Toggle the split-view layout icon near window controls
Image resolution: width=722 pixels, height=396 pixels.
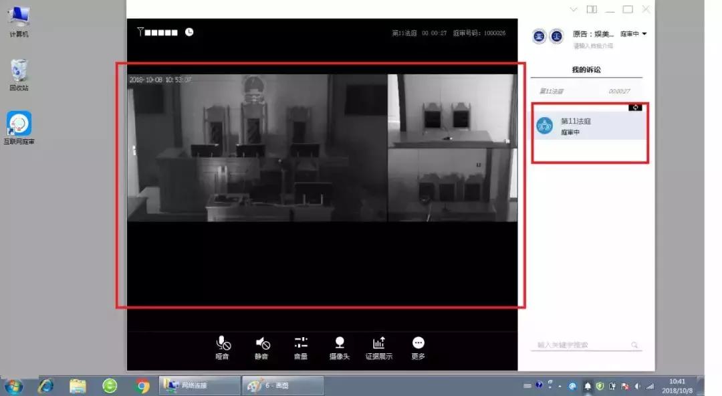point(591,9)
